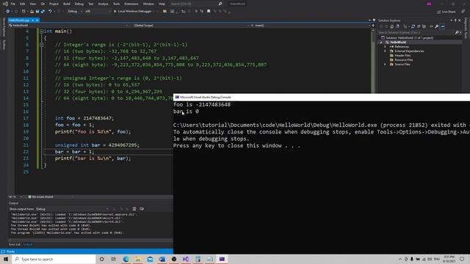Open Show output from Debug dropdown
The height and width of the screenshot is (264, 470).
[72, 209]
